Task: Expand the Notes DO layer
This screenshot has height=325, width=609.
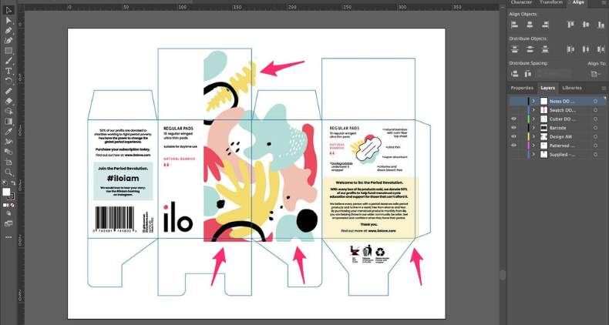Action: 533,101
